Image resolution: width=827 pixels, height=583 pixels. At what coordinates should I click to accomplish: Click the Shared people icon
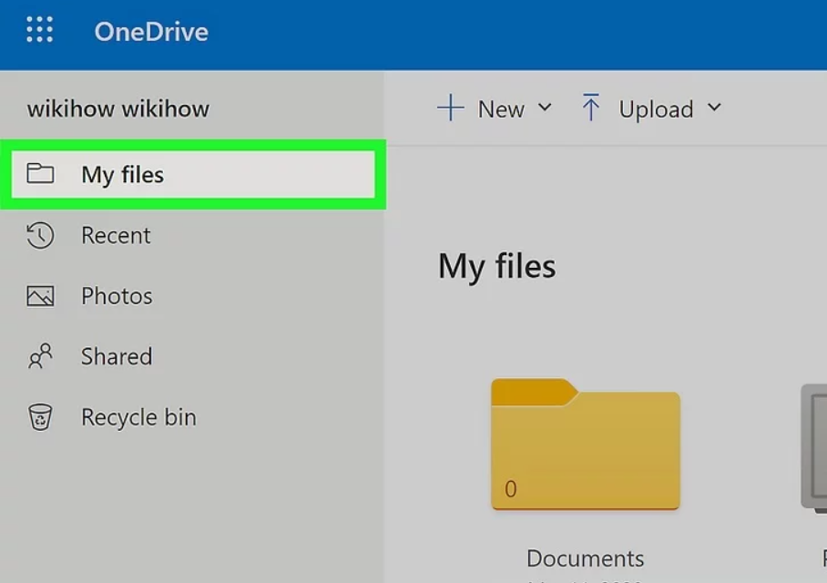(x=41, y=356)
